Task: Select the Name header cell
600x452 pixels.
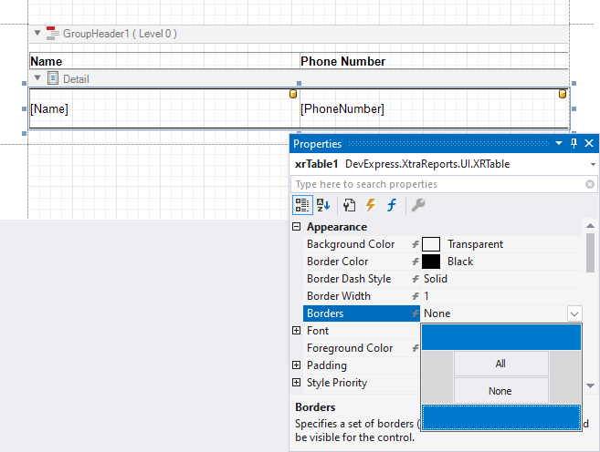Action: (164, 61)
